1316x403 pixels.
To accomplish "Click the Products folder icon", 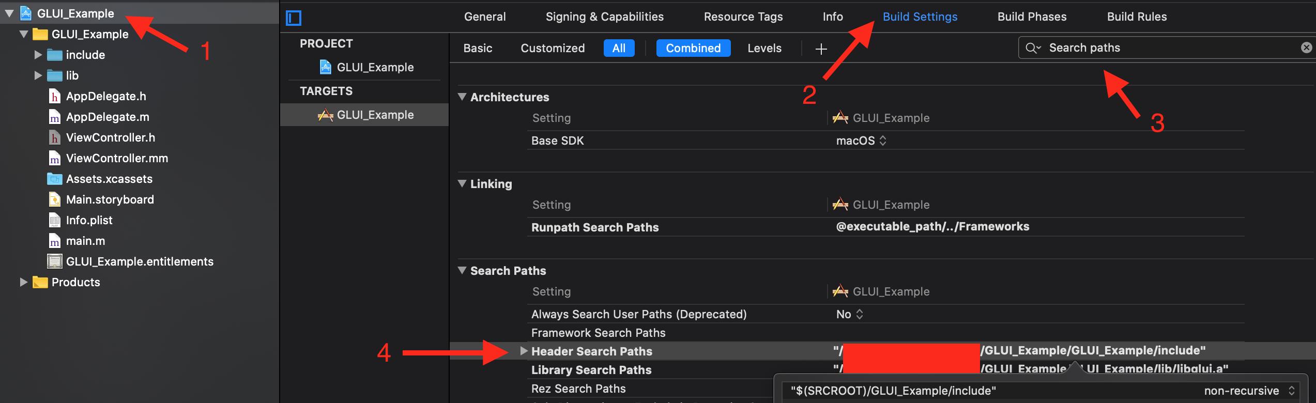I will pos(40,282).
